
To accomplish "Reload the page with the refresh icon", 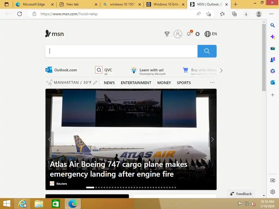I will (x=20, y=14).
